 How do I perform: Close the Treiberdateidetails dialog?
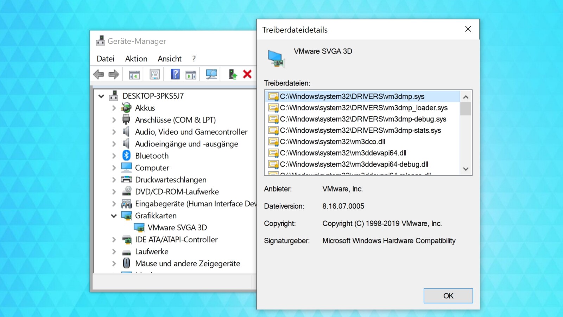tap(468, 29)
